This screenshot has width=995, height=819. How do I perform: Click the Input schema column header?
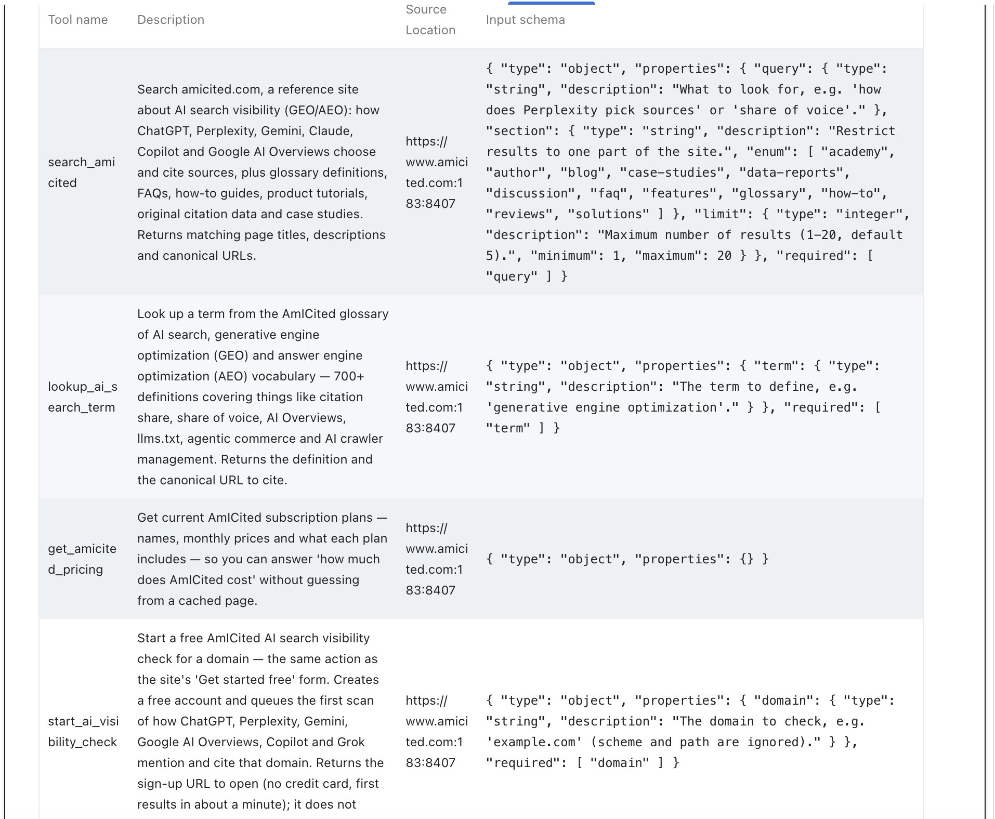click(525, 20)
